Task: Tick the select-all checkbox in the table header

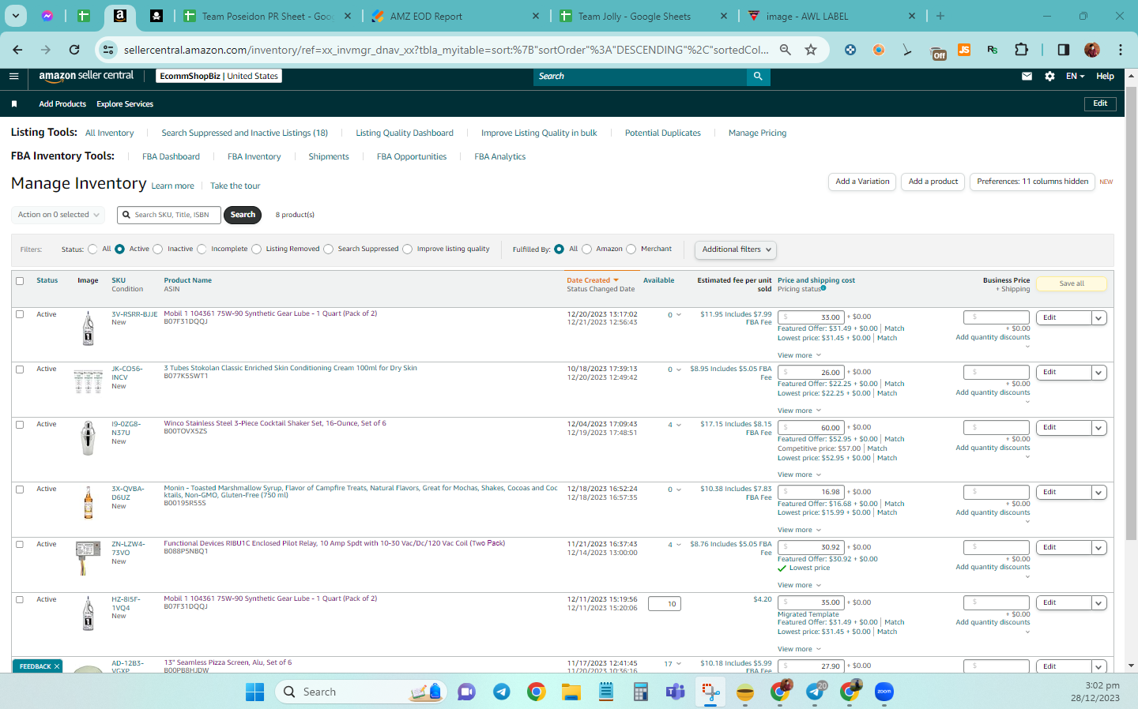Action: 20,281
